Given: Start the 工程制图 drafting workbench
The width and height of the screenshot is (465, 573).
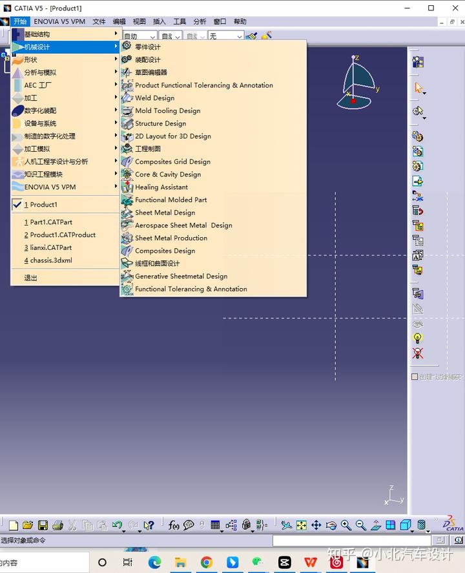Looking at the screenshot, I should 213,149.
